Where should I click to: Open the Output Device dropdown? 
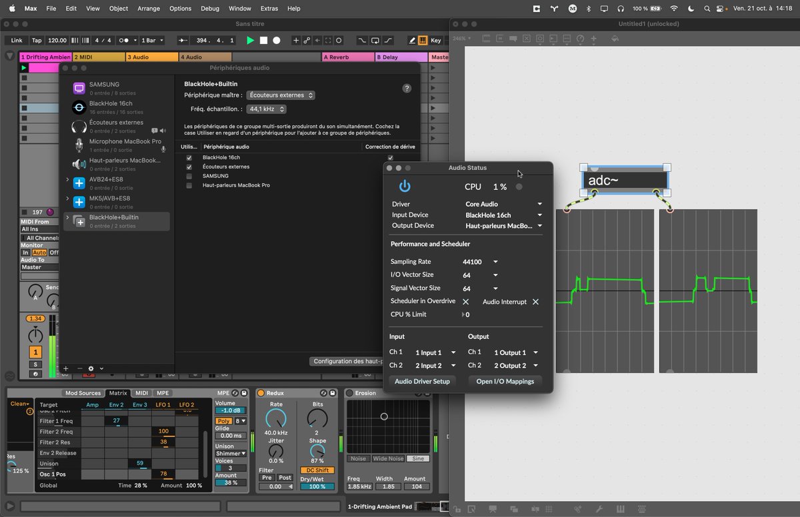[x=504, y=226]
